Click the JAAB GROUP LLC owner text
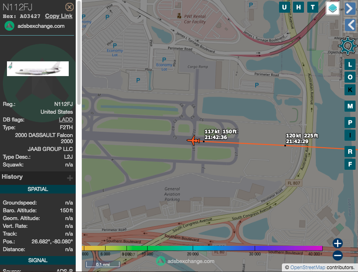This screenshot has height=272, width=358. [x=50, y=149]
